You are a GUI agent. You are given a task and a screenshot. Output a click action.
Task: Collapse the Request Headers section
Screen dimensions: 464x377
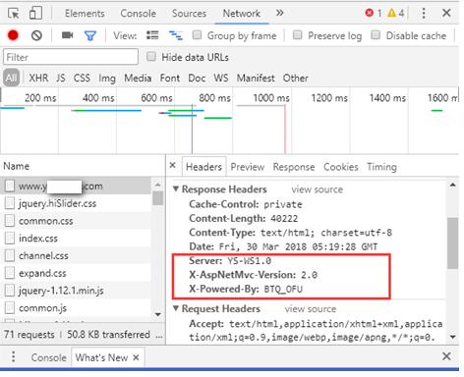pyautogui.click(x=176, y=308)
